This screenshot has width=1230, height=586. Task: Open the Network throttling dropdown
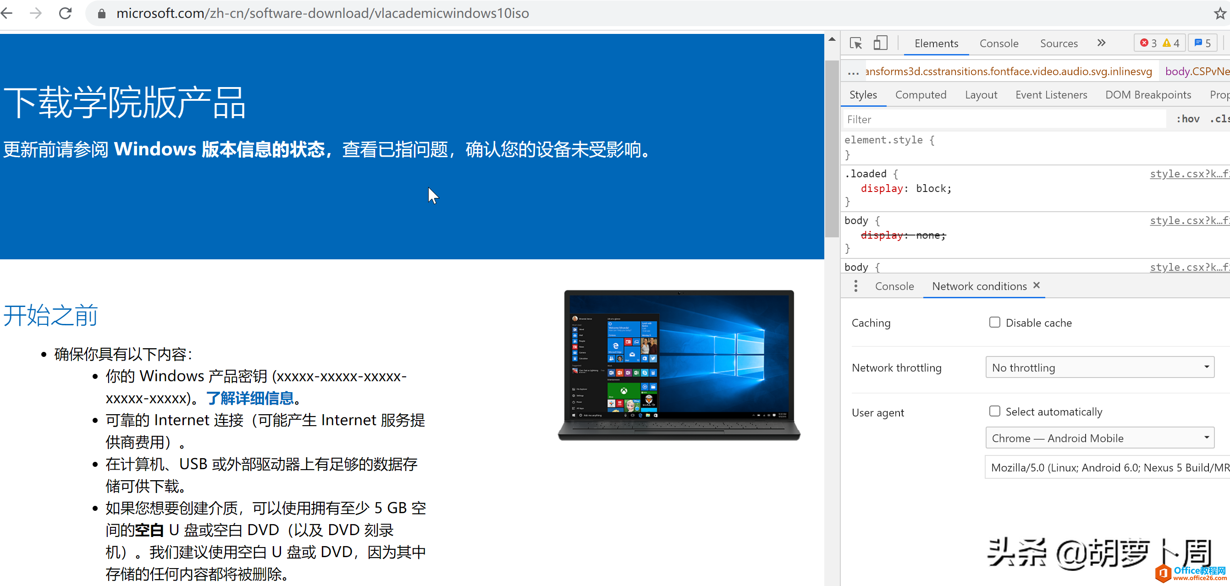1100,367
